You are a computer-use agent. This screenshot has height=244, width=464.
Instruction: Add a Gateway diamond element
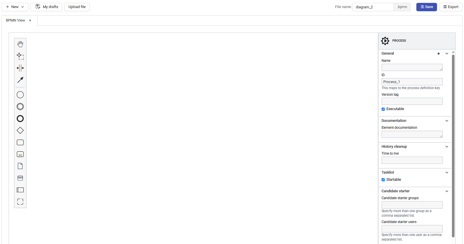(x=20, y=130)
